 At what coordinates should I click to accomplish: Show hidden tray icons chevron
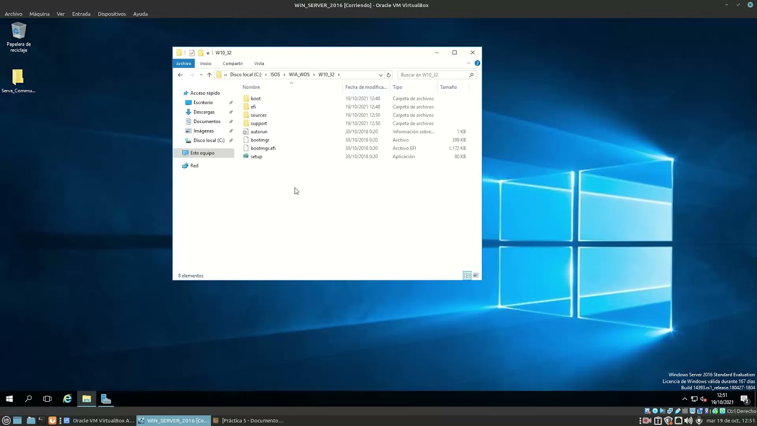[685, 399]
